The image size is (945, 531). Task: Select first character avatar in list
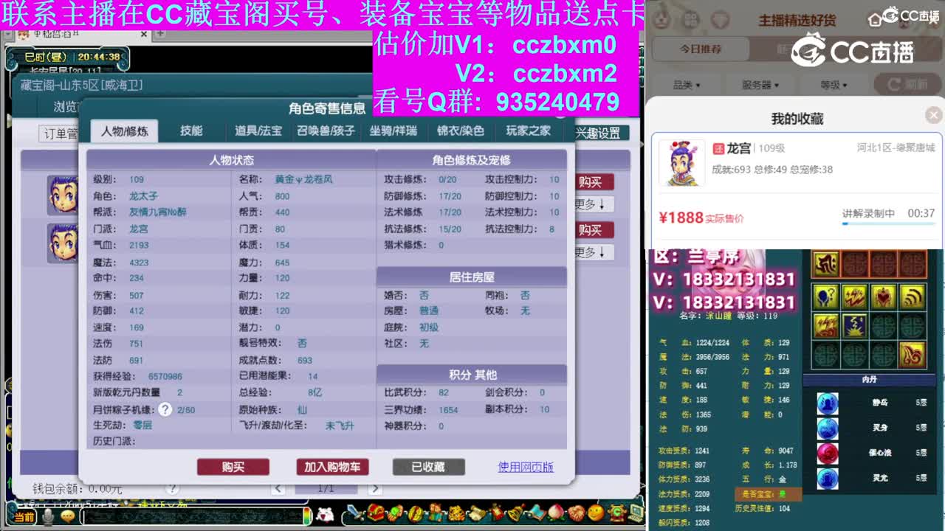[x=63, y=195]
